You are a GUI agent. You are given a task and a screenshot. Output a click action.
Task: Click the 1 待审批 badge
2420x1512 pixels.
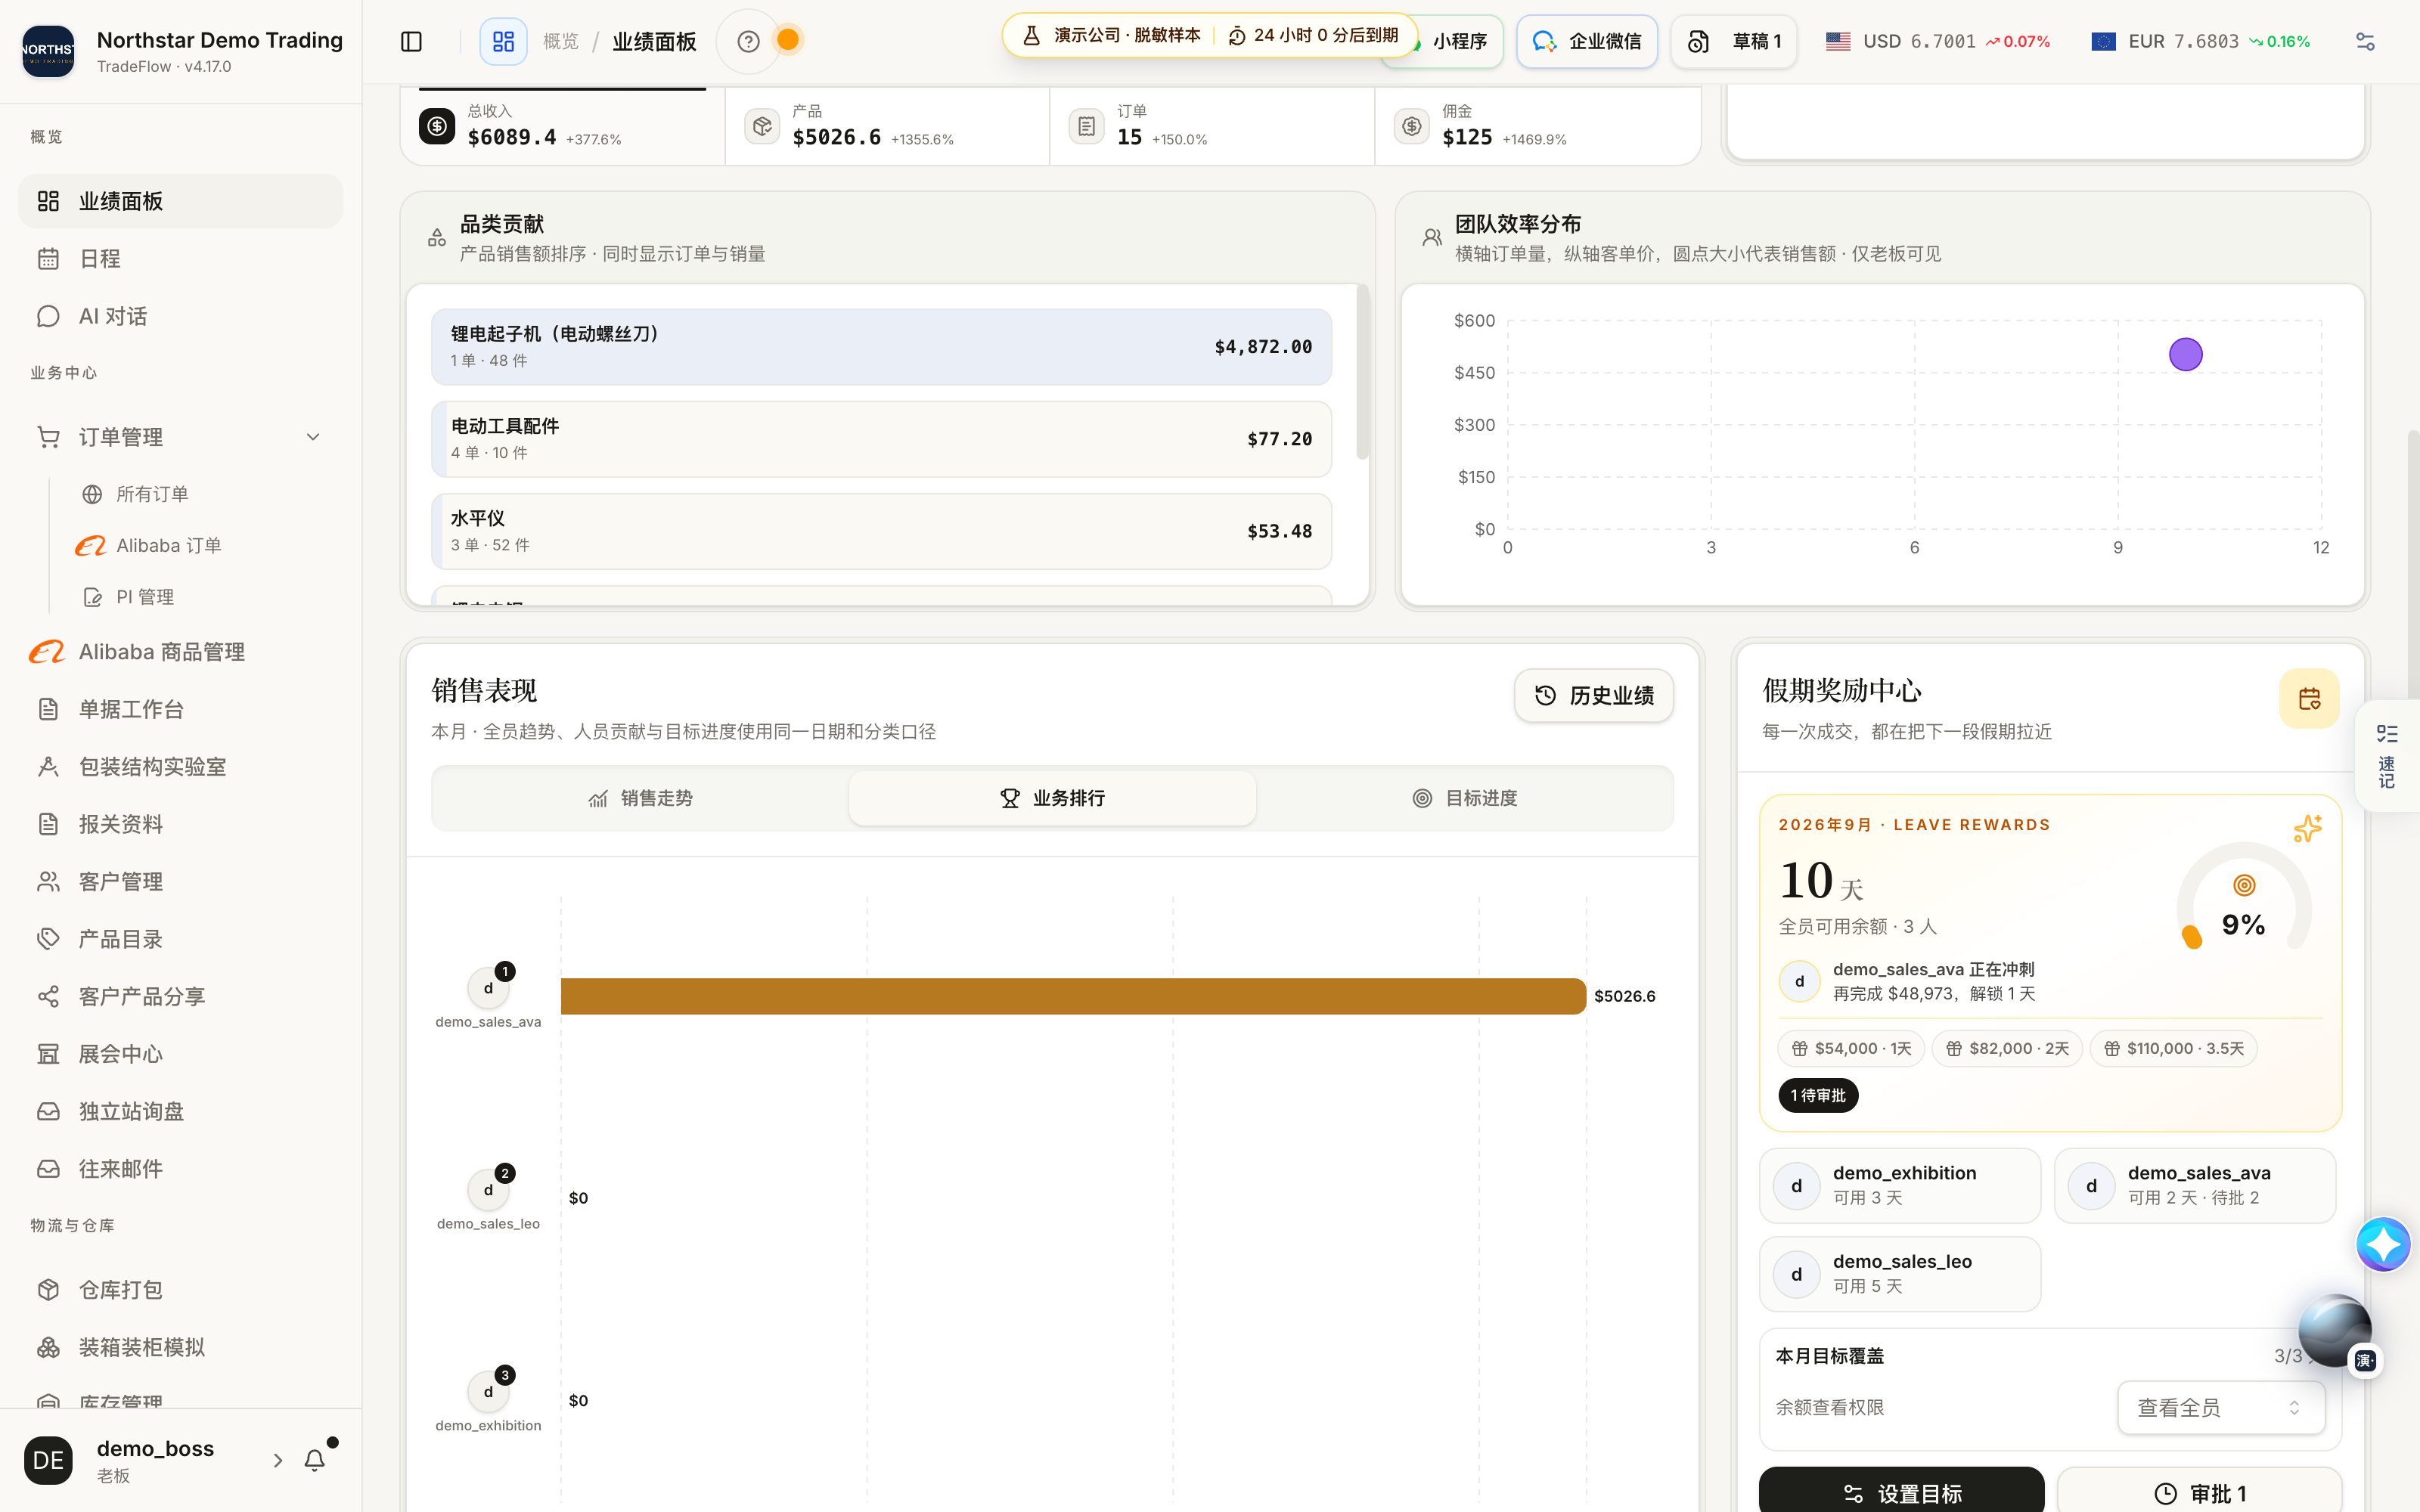pyautogui.click(x=1818, y=1095)
